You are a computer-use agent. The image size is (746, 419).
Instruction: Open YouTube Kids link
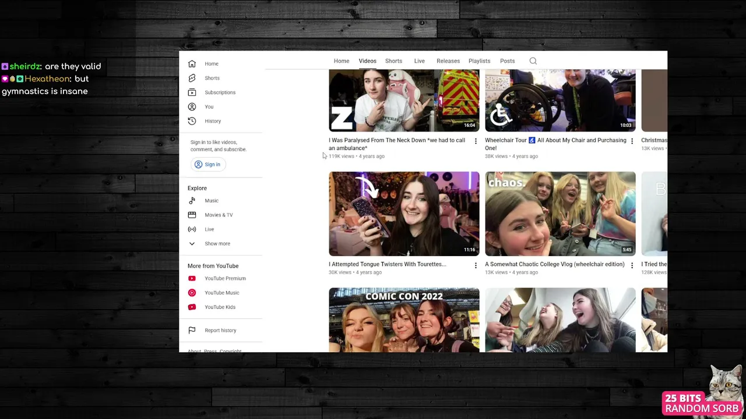pyautogui.click(x=220, y=307)
